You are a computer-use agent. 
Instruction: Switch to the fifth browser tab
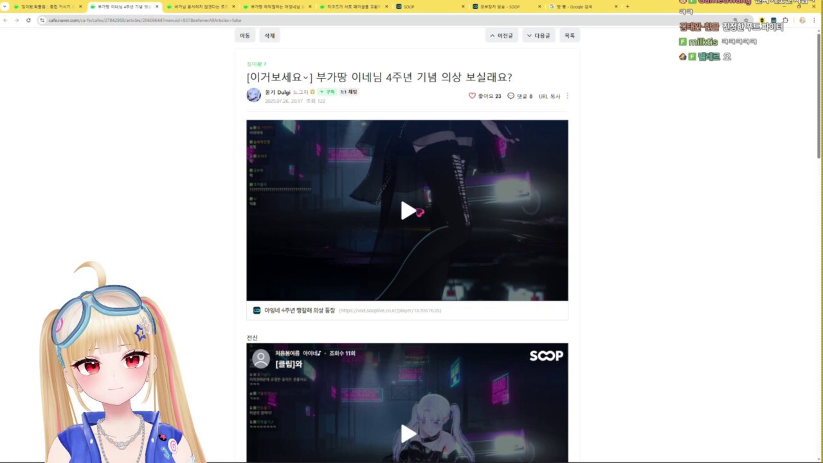coord(352,6)
